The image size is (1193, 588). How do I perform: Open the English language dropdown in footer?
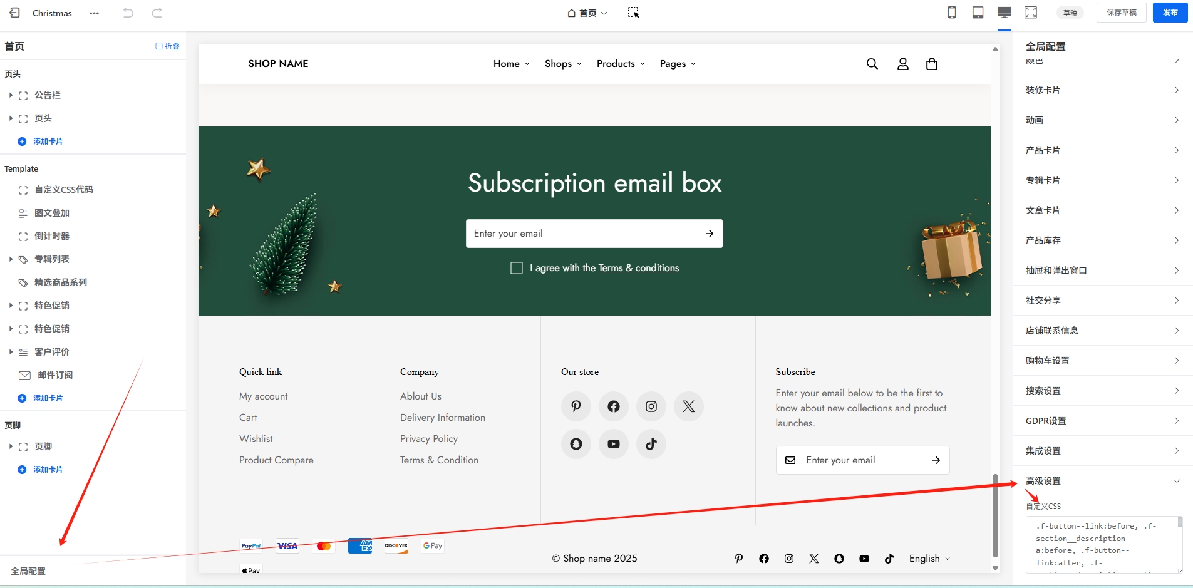coord(929,559)
